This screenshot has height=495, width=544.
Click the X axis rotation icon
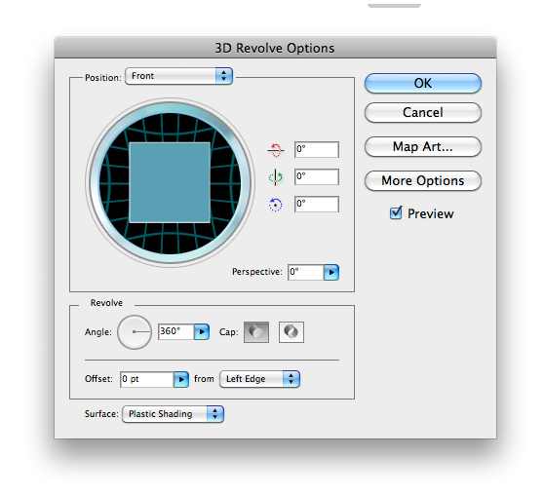[276, 150]
